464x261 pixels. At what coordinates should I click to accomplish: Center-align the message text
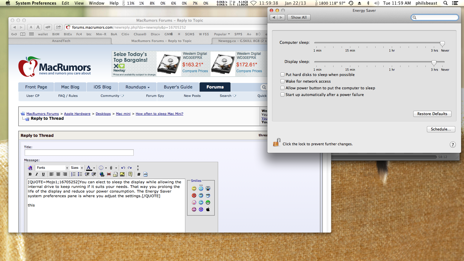(x=58, y=174)
